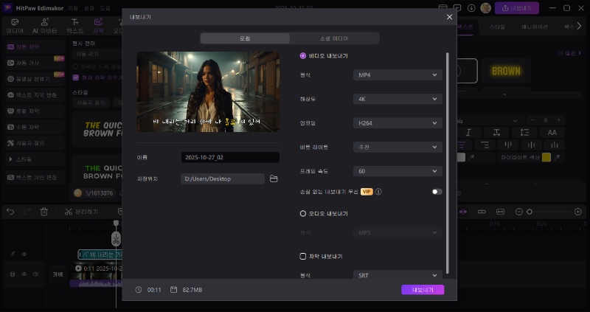Open the save location folder browser
590x312 pixels.
coord(274,178)
